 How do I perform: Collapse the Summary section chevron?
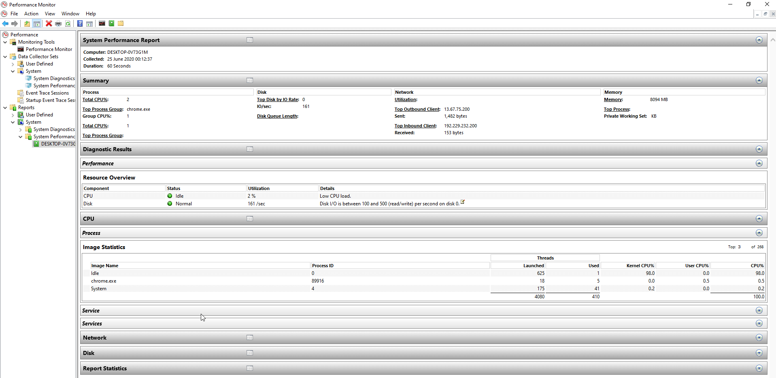click(x=759, y=80)
